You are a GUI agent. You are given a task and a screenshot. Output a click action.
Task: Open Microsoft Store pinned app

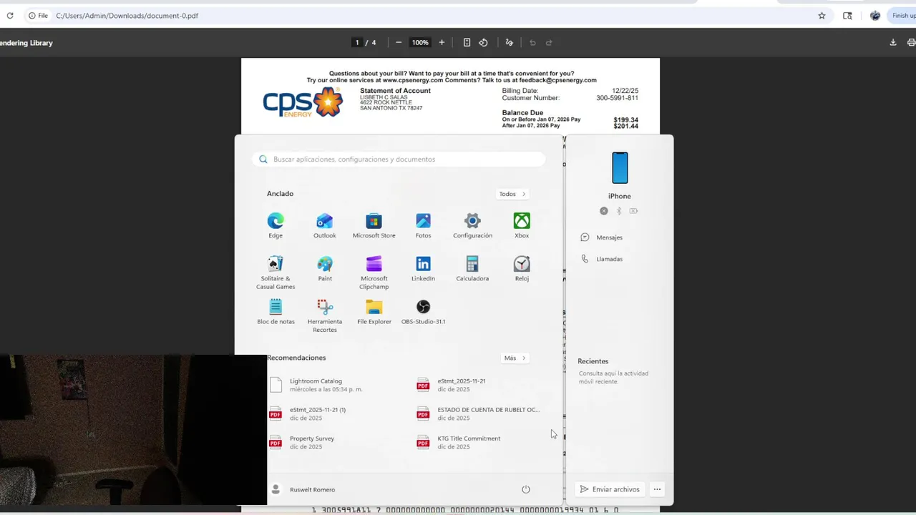pos(374,225)
